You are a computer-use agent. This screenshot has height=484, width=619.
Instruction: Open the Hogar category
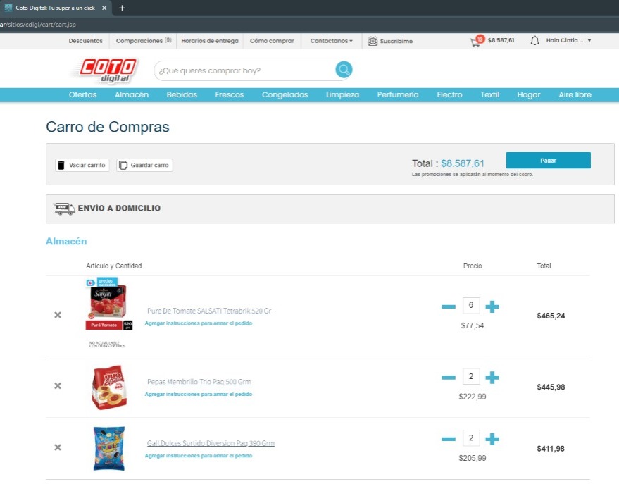tap(529, 94)
